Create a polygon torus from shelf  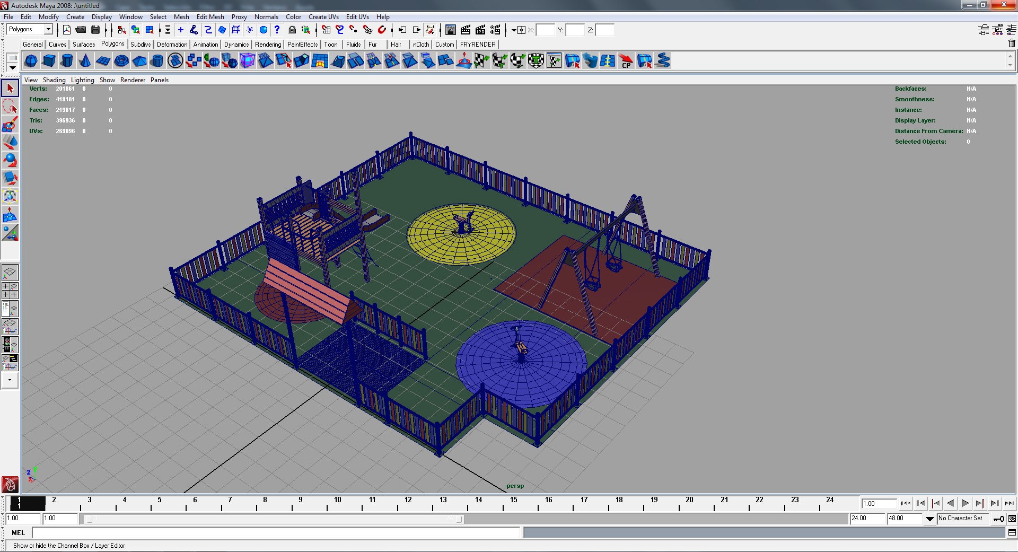121,61
